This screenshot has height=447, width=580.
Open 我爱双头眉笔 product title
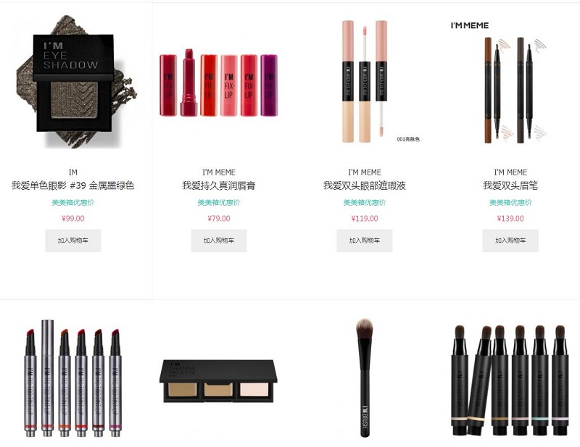coord(510,185)
